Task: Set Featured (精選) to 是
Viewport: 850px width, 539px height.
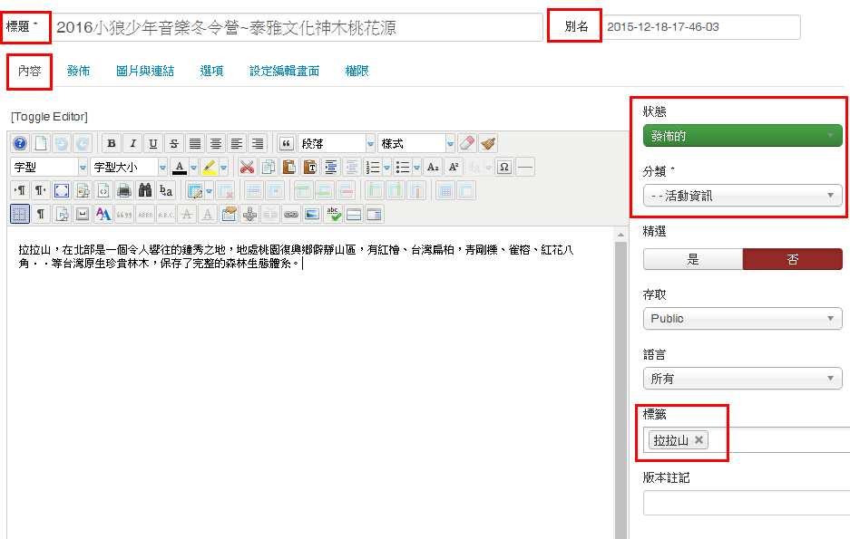Action: [x=693, y=259]
